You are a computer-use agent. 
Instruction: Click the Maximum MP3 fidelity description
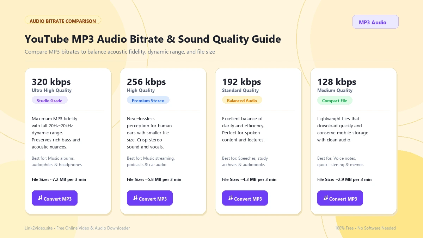tap(56, 133)
